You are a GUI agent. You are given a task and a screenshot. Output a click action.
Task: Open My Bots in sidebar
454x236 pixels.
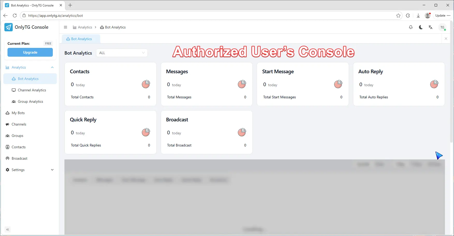click(18, 113)
